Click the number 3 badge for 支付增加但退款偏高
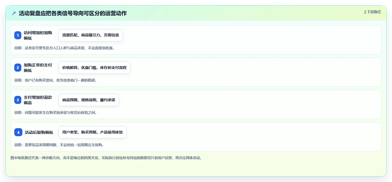 [x=18, y=100]
